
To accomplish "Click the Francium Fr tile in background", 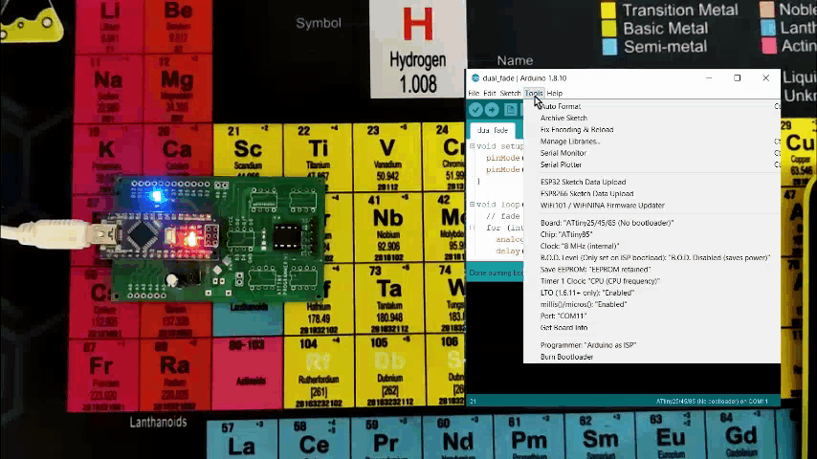I will tap(102, 375).
